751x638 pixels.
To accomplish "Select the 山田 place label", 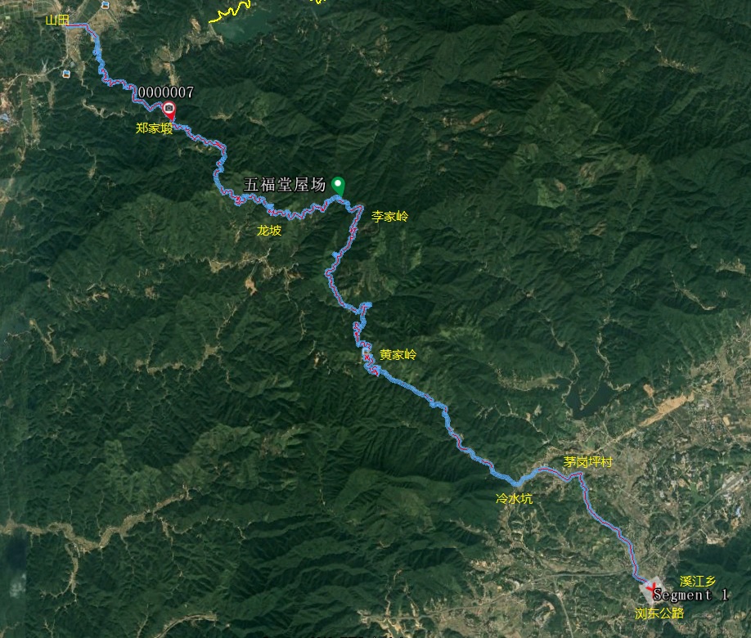I will [x=57, y=20].
